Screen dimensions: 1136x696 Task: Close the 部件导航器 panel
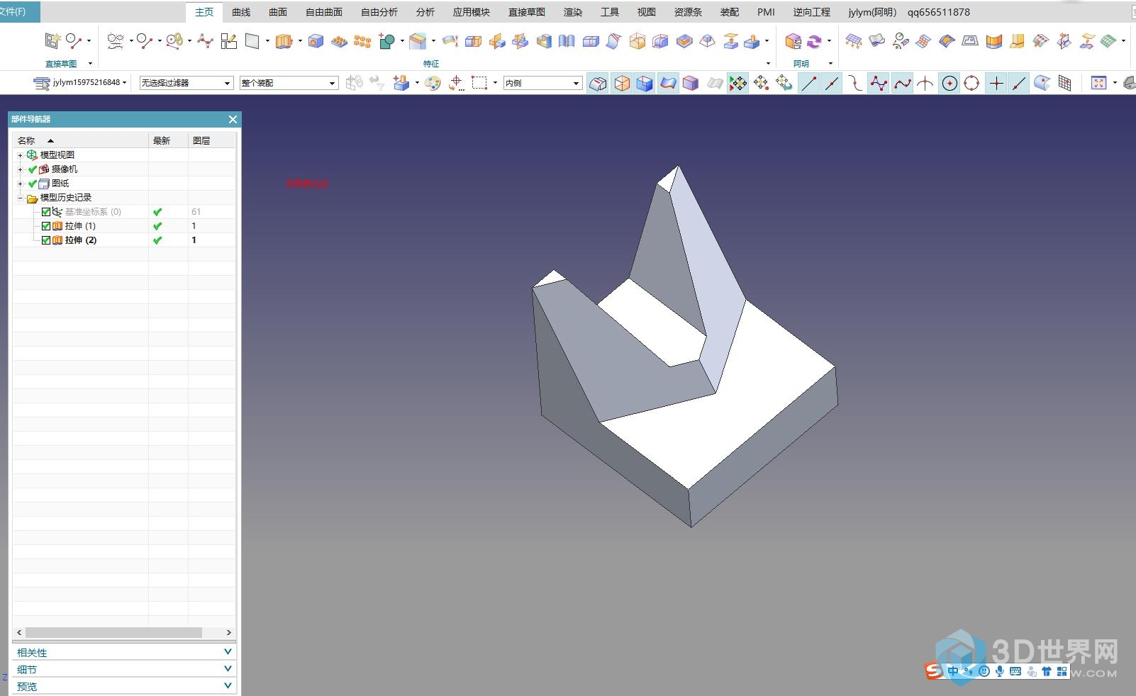[233, 120]
